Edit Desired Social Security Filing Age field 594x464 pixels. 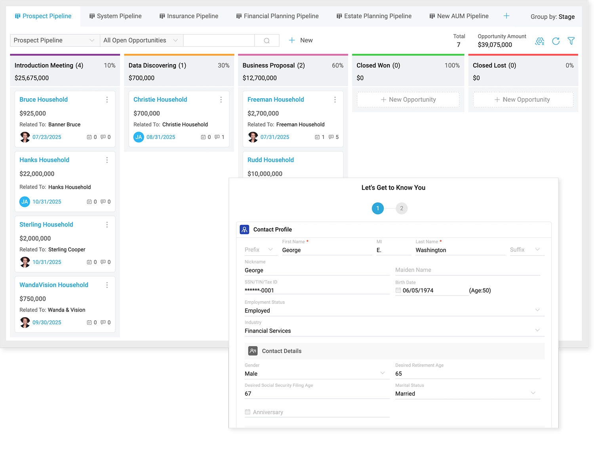(x=317, y=393)
